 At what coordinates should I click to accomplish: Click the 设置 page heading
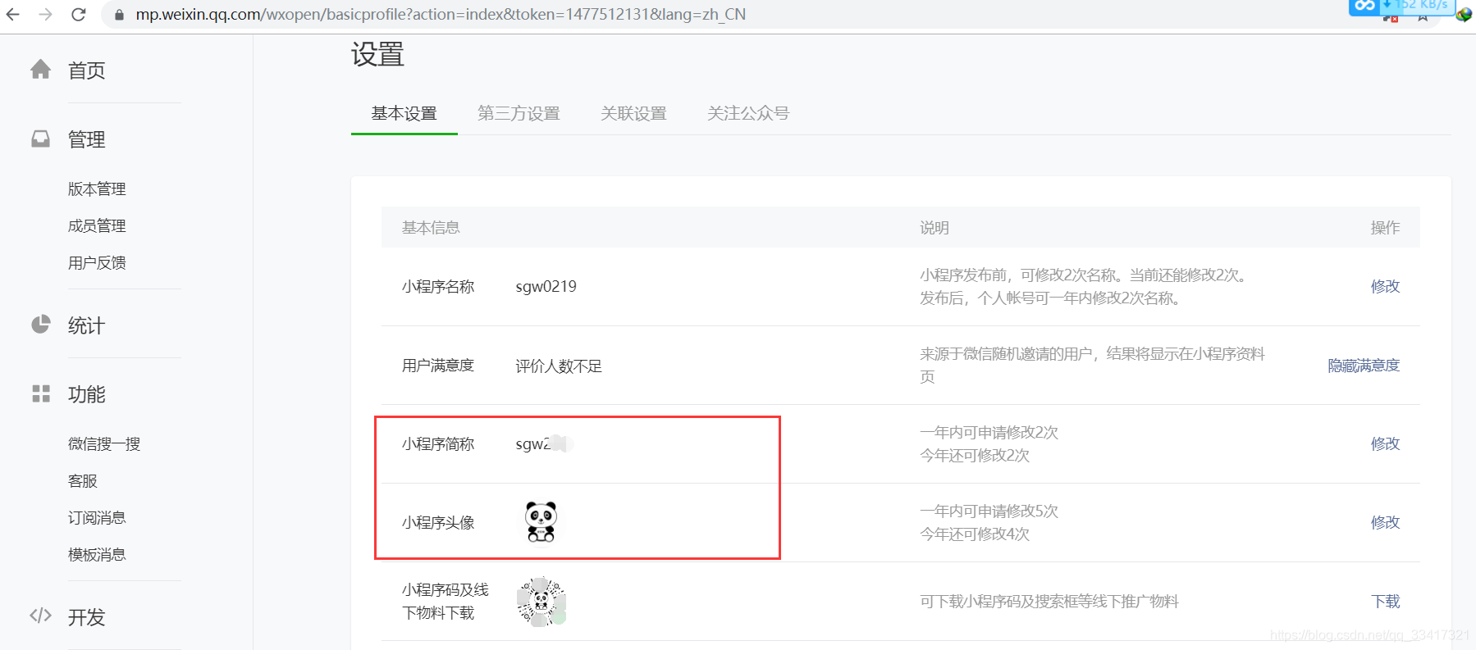(x=377, y=55)
